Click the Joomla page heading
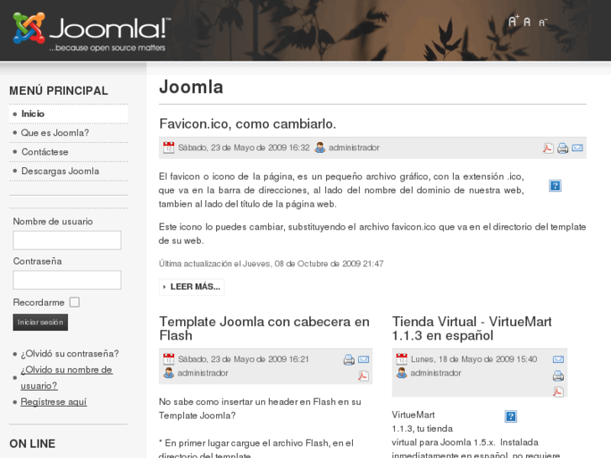Screen dimensions: 611x458 pos(191,87)
